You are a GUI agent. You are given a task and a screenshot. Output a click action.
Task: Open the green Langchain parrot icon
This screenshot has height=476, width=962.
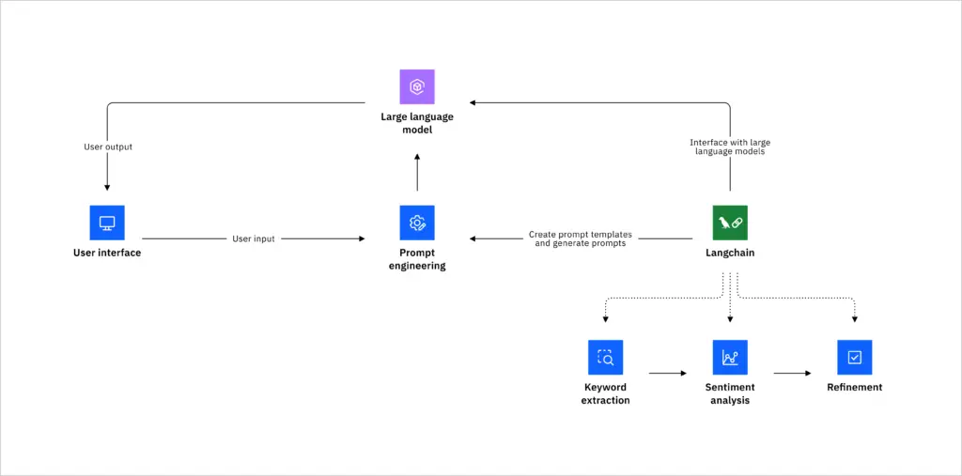[730, 223]
